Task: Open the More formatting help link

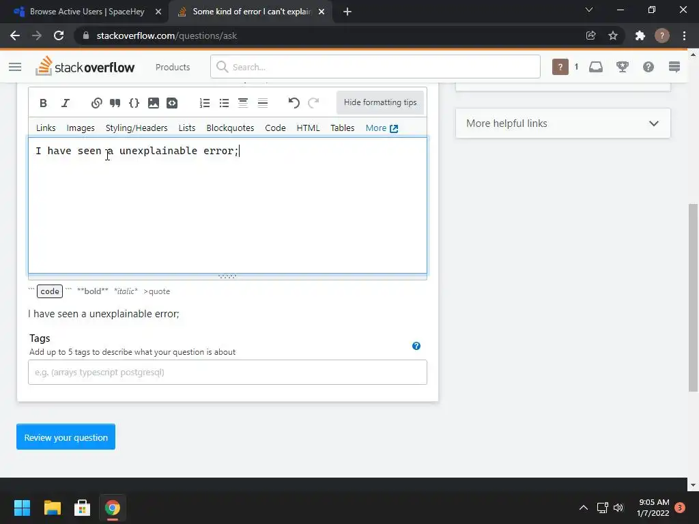Action: (x=382, y=128)
